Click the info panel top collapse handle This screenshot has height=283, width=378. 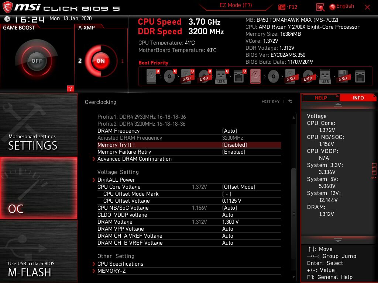pos(338,104)
